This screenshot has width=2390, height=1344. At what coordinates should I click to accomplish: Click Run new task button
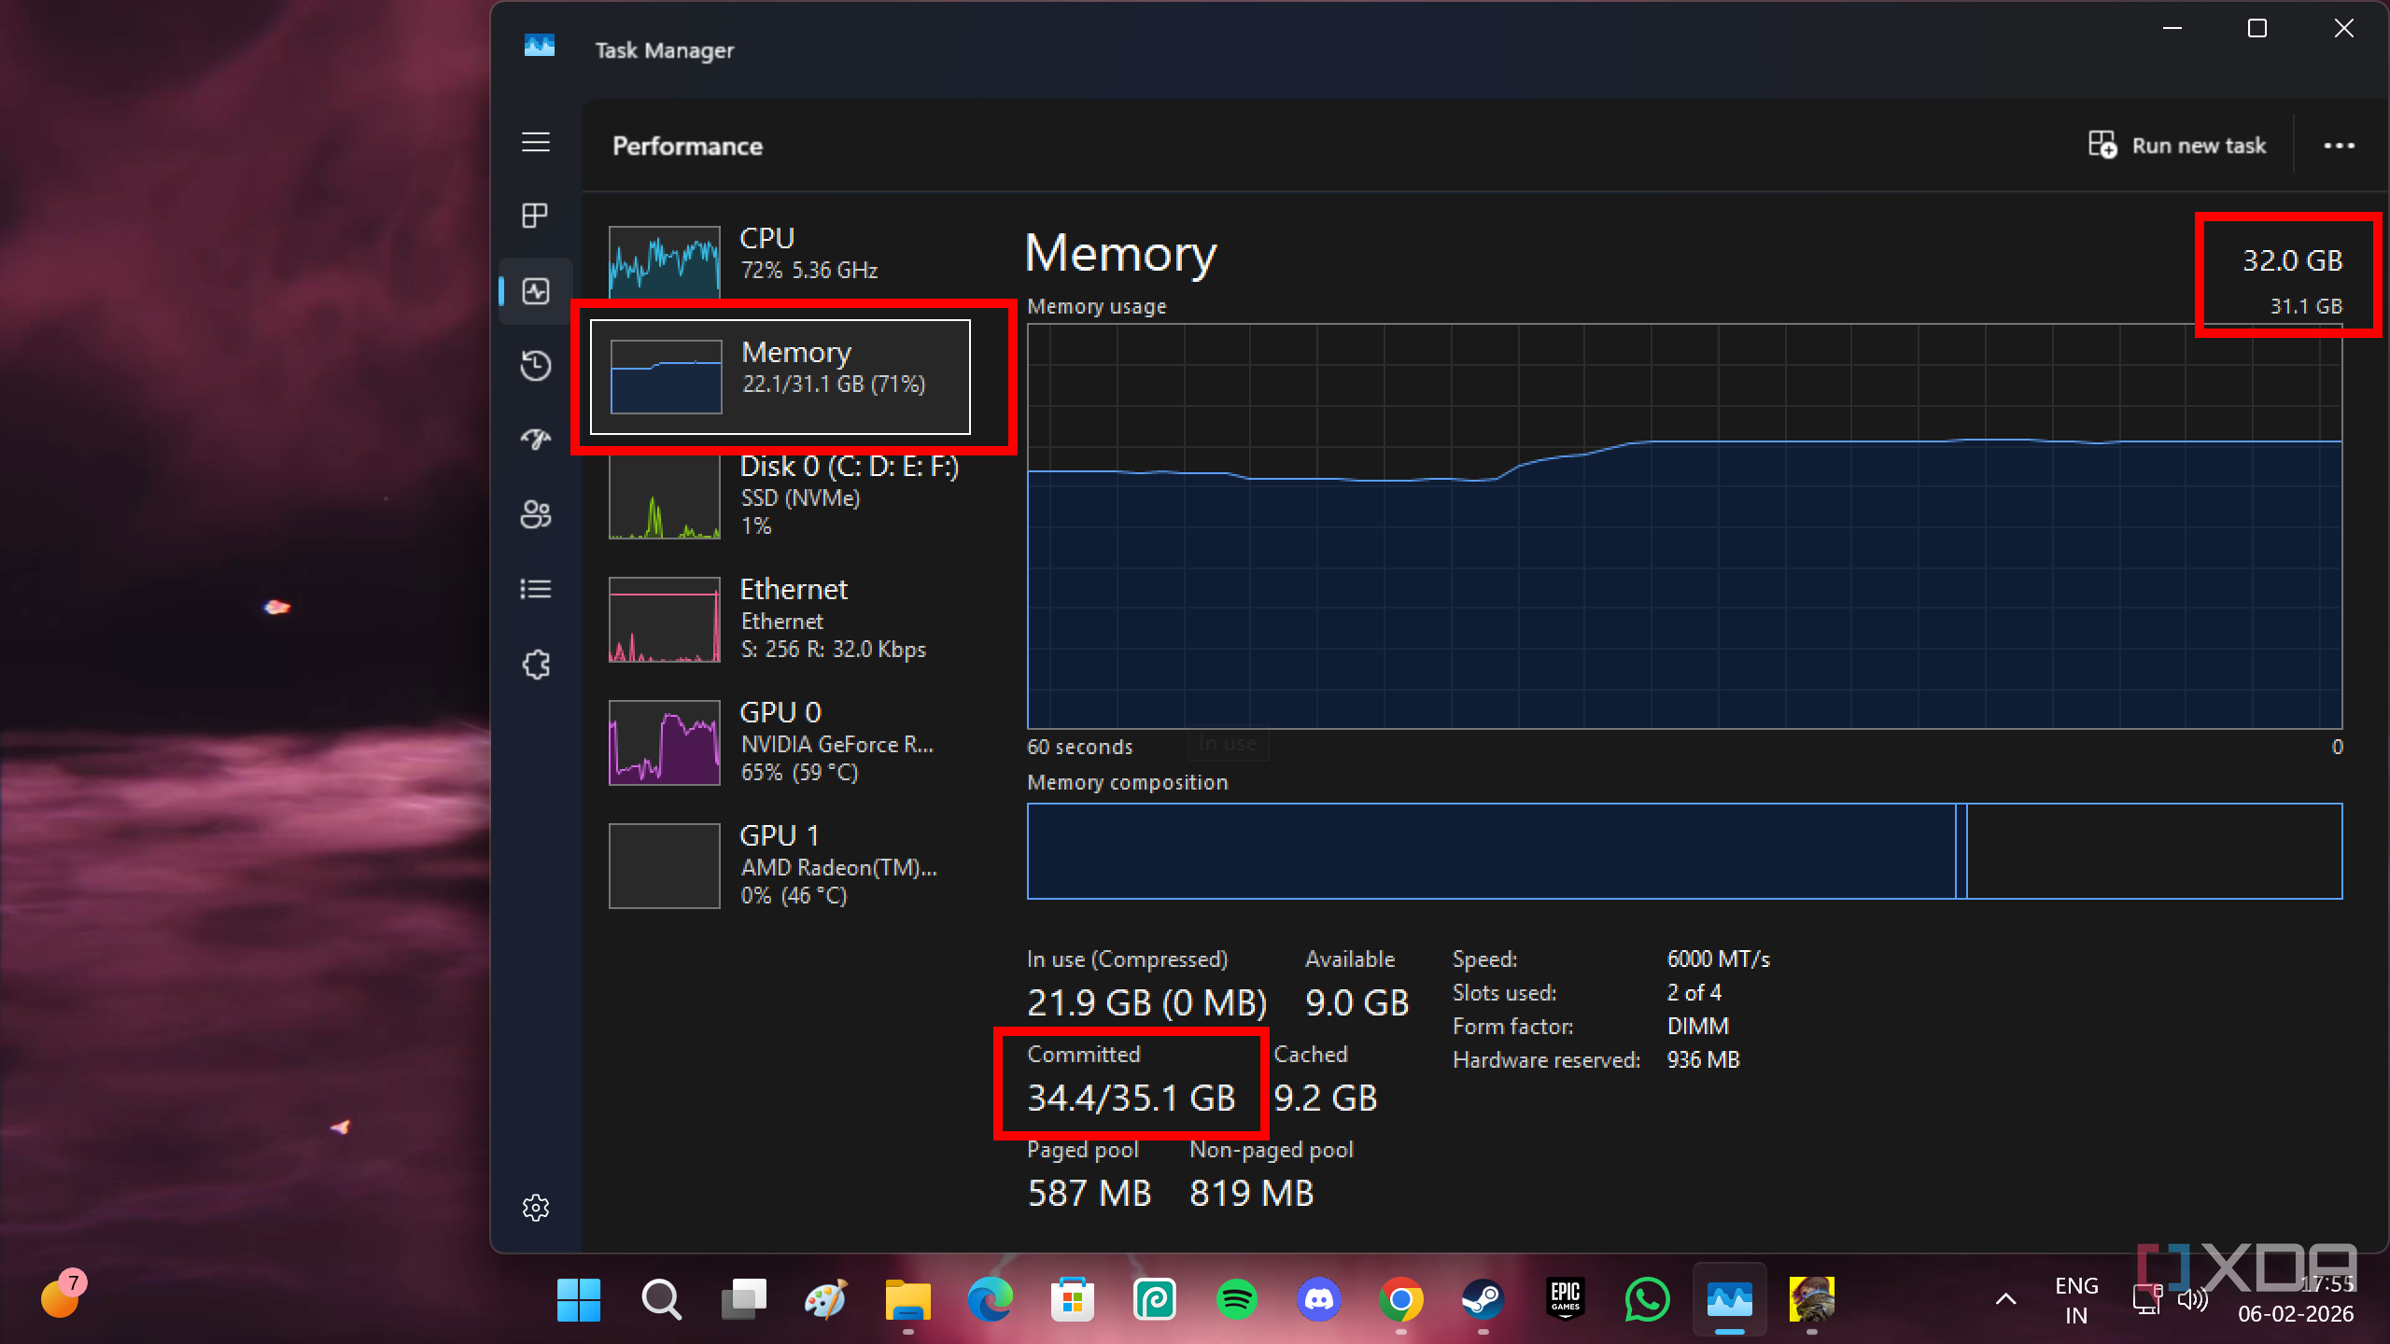coord(2177,146)
